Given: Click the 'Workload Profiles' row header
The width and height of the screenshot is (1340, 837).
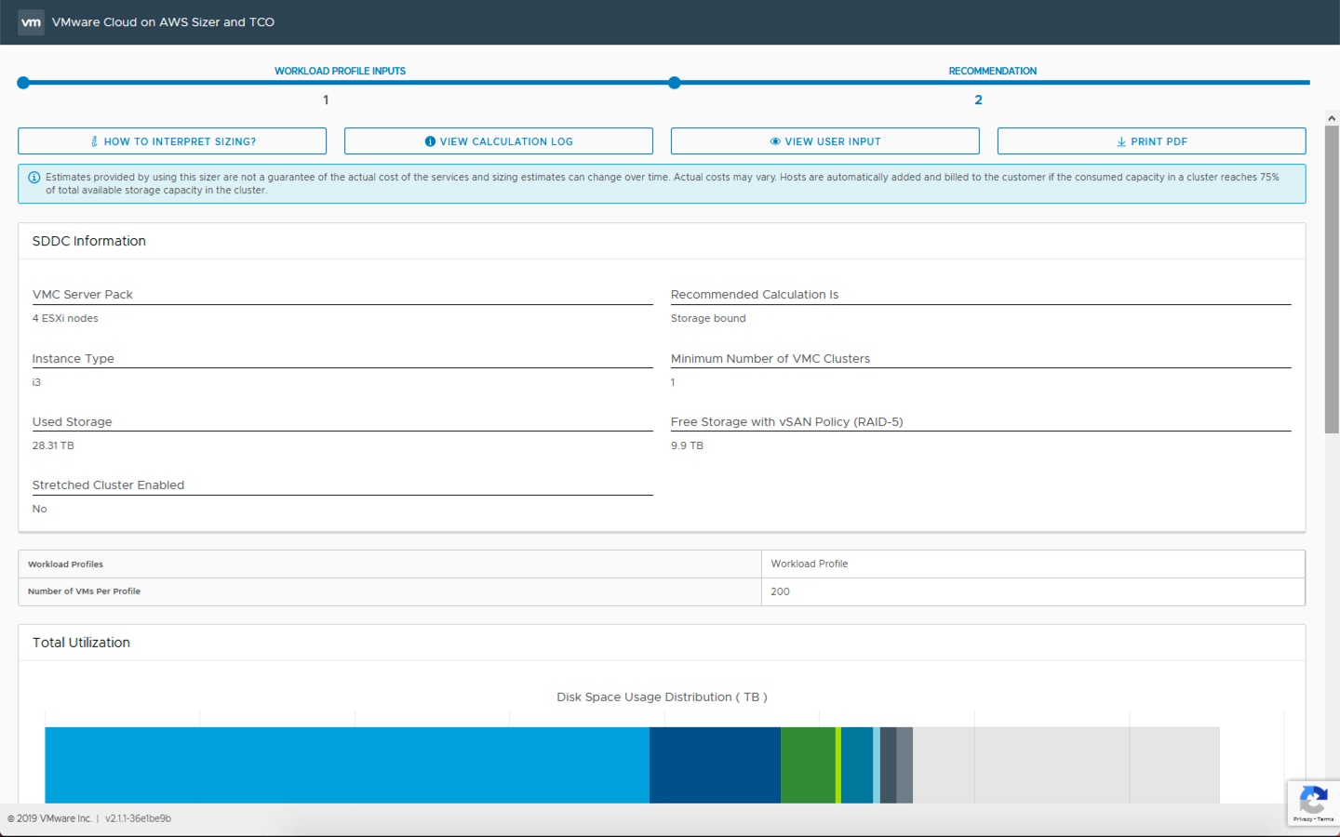Looking at the screenshot, I should click(x=65, y=565).
